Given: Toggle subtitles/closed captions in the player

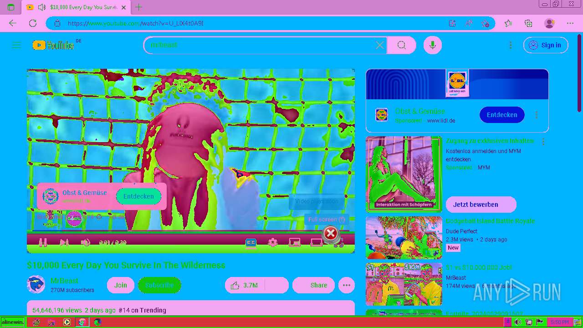Looking at the screenshot, I should point(251,243).
